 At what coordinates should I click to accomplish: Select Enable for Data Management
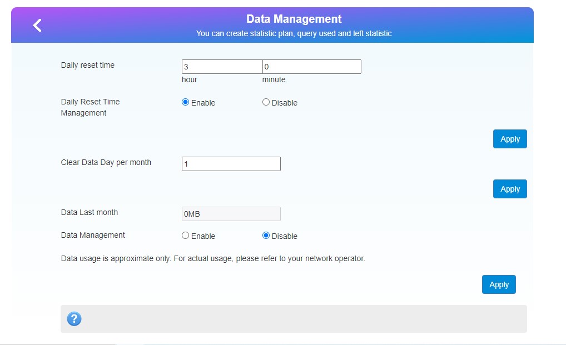point(185,236)
